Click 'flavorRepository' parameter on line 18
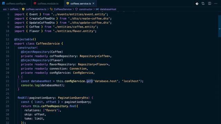The width and height of the screenshot is (221, 124). click(x=62, y=64)
